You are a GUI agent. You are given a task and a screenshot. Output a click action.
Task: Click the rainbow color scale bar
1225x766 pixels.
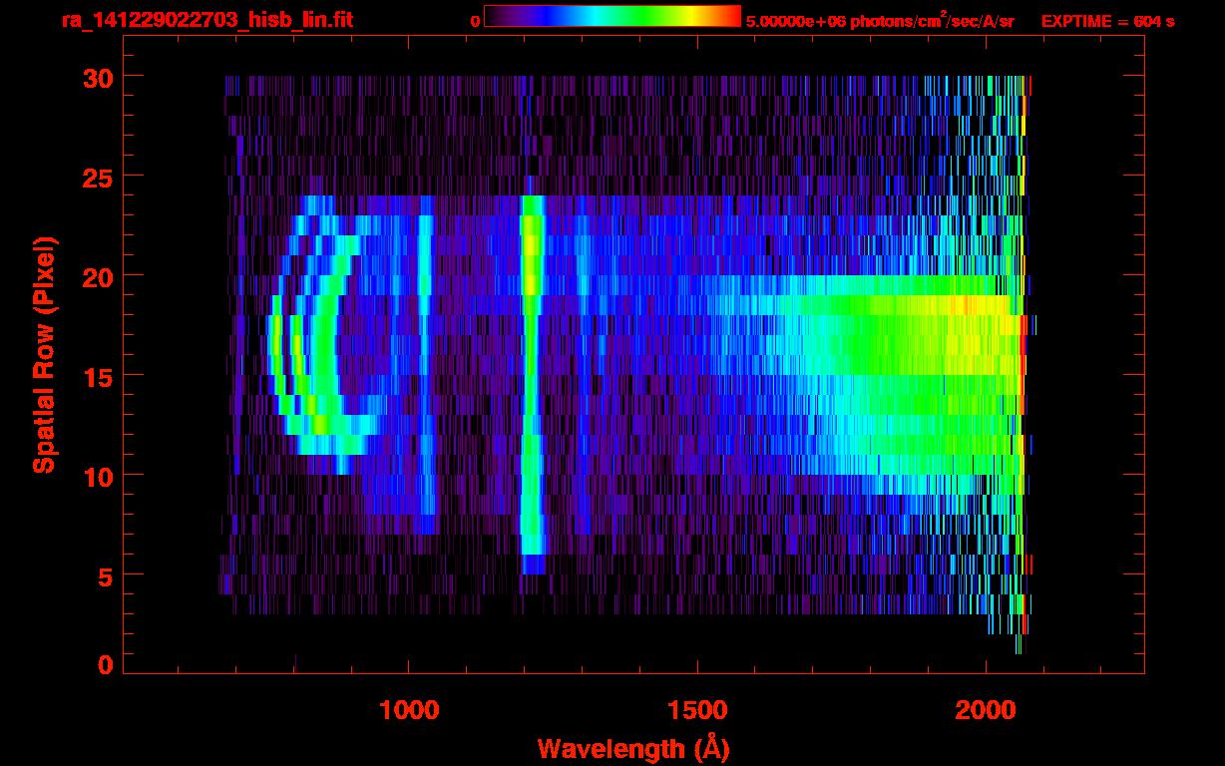coord(612,16)
